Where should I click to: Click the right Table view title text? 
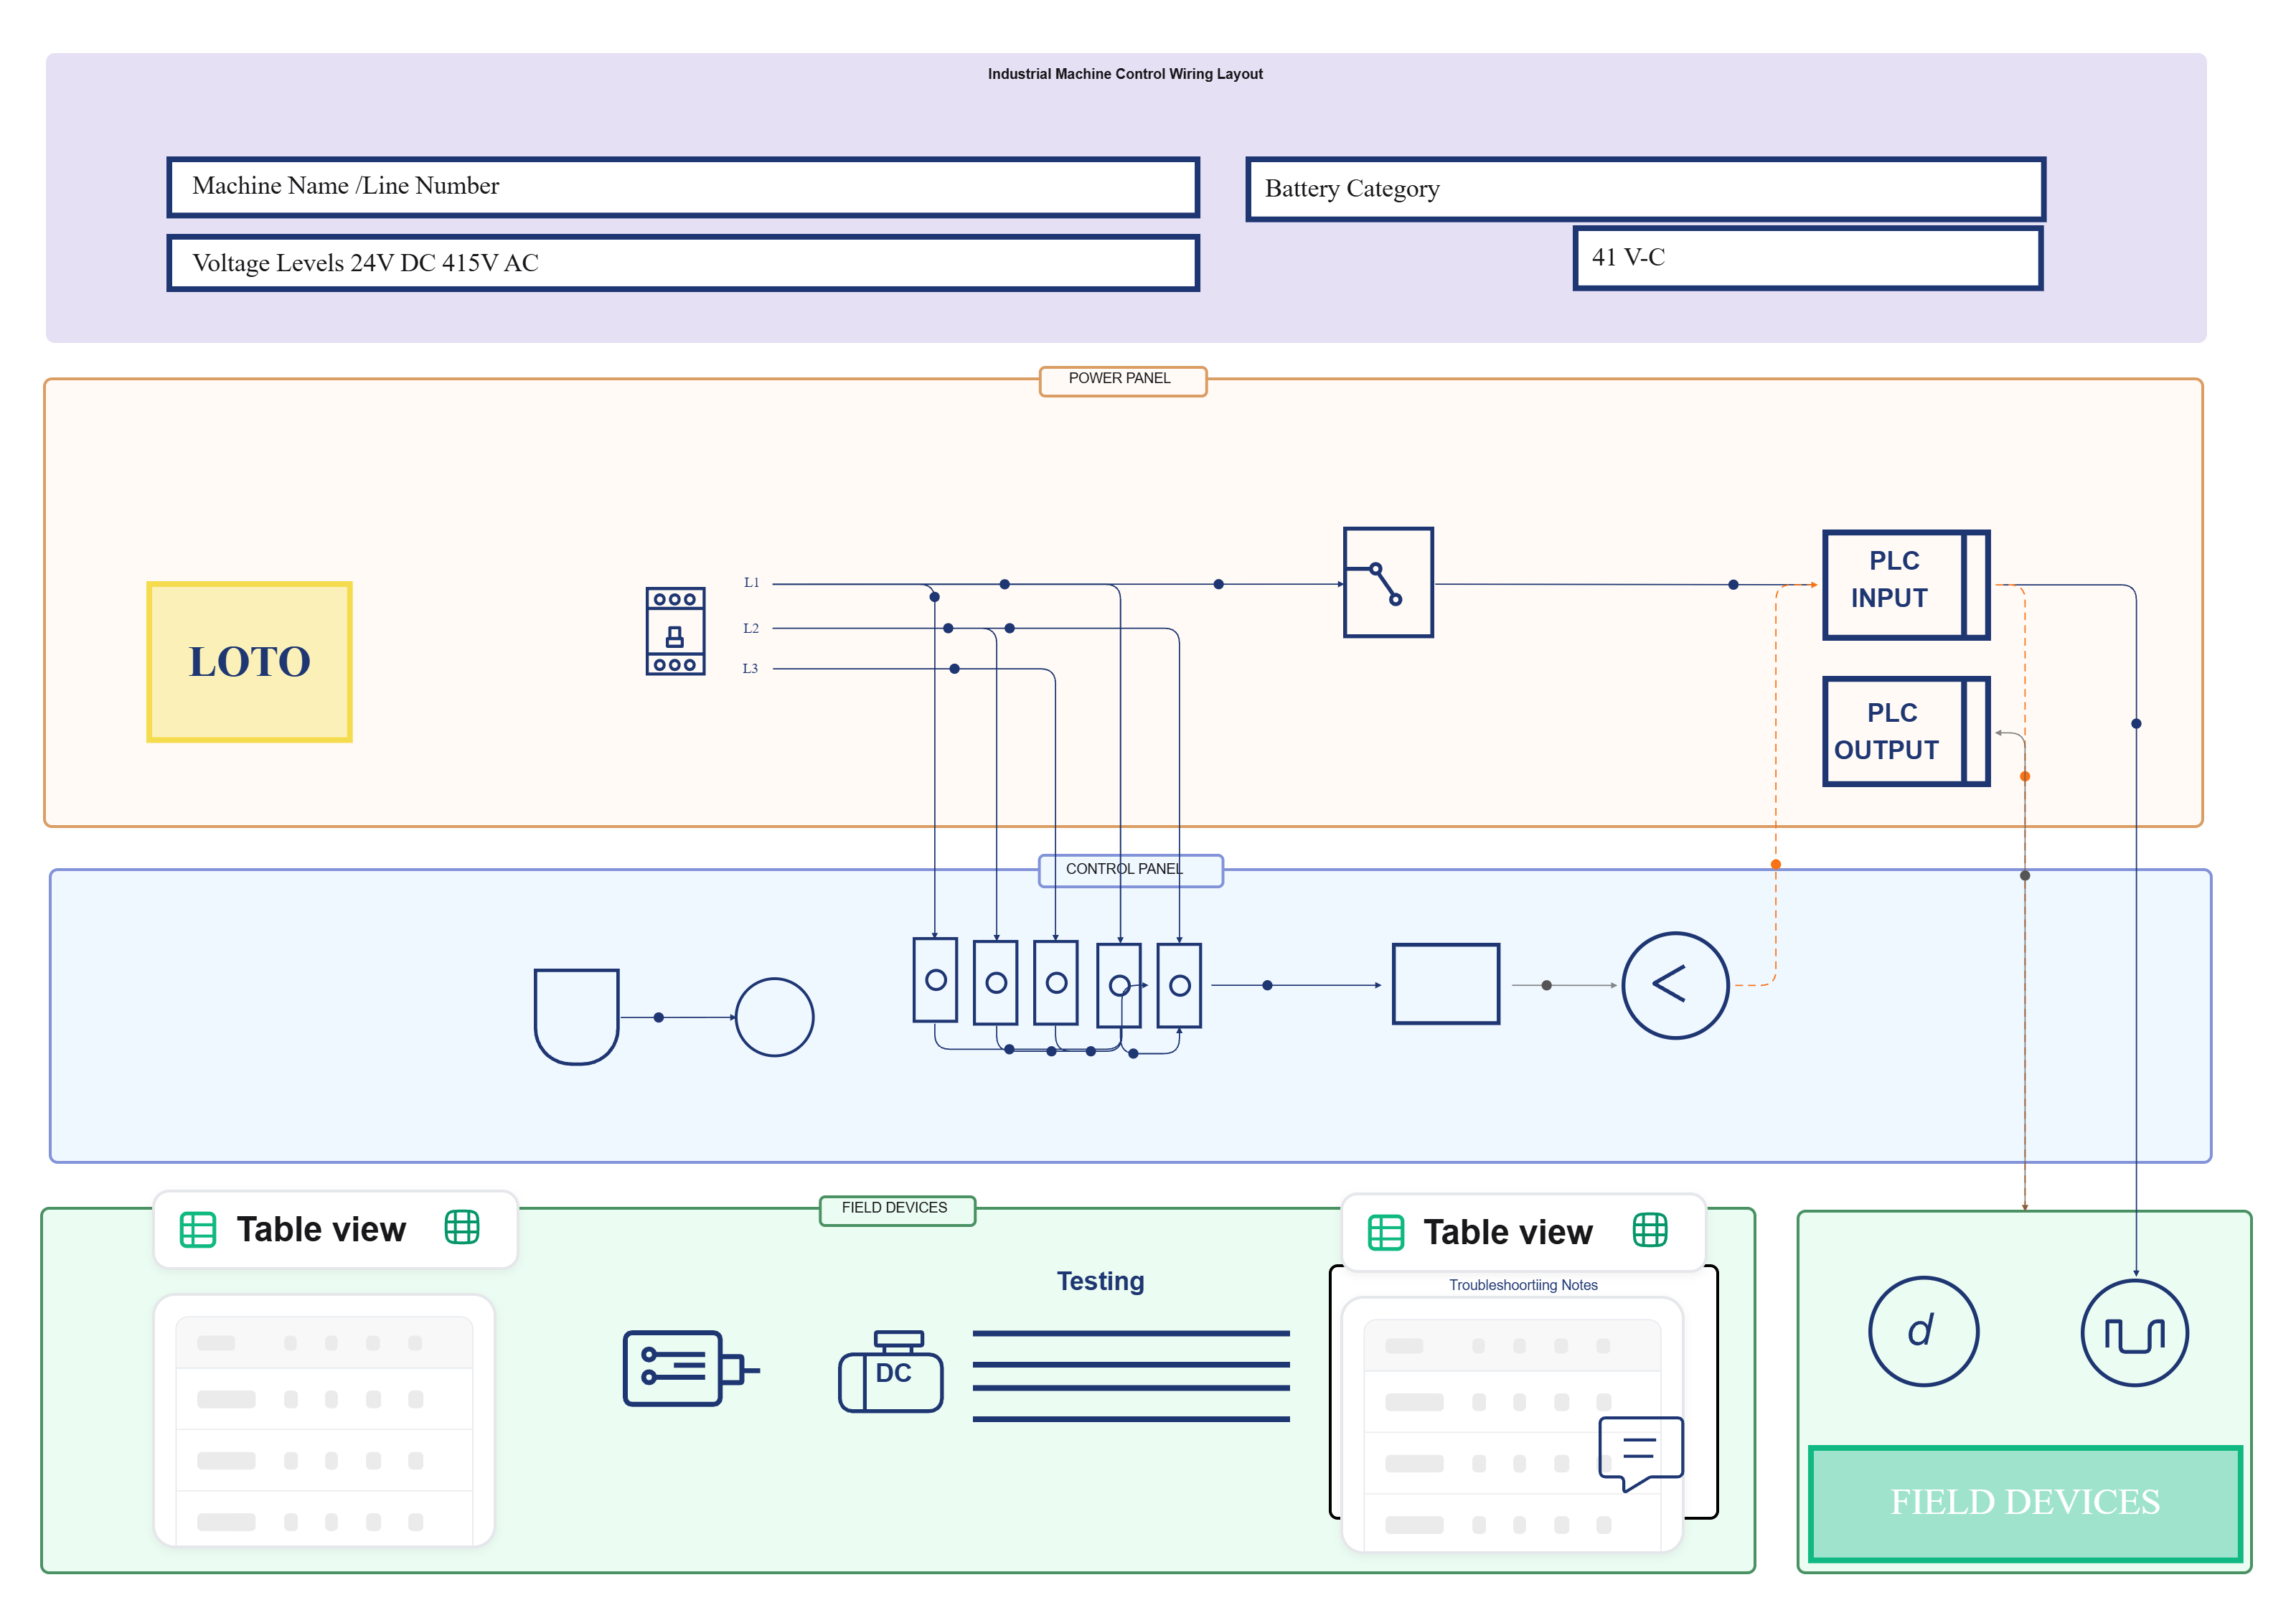(x=1507, y=1232)
